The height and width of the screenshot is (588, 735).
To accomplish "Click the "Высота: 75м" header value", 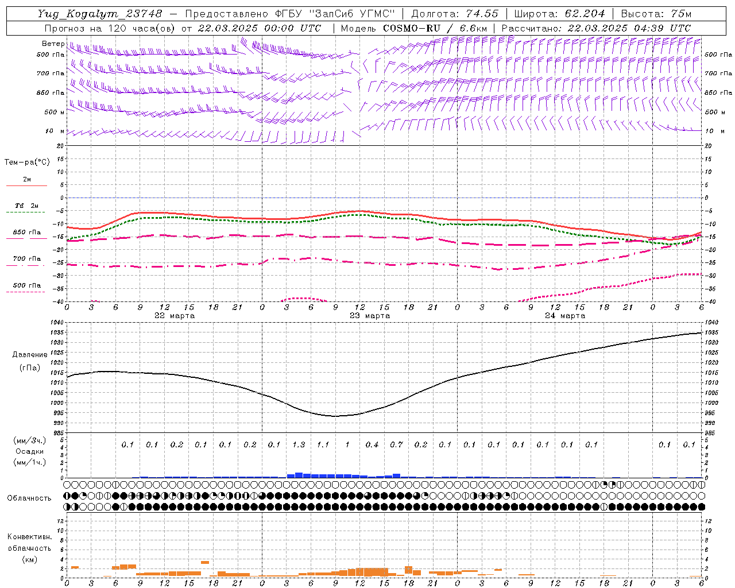I will (656, 14).
